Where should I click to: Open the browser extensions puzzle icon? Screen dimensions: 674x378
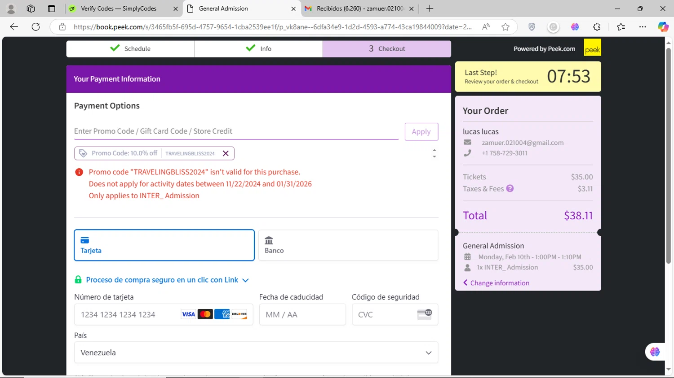click(597, 27)
